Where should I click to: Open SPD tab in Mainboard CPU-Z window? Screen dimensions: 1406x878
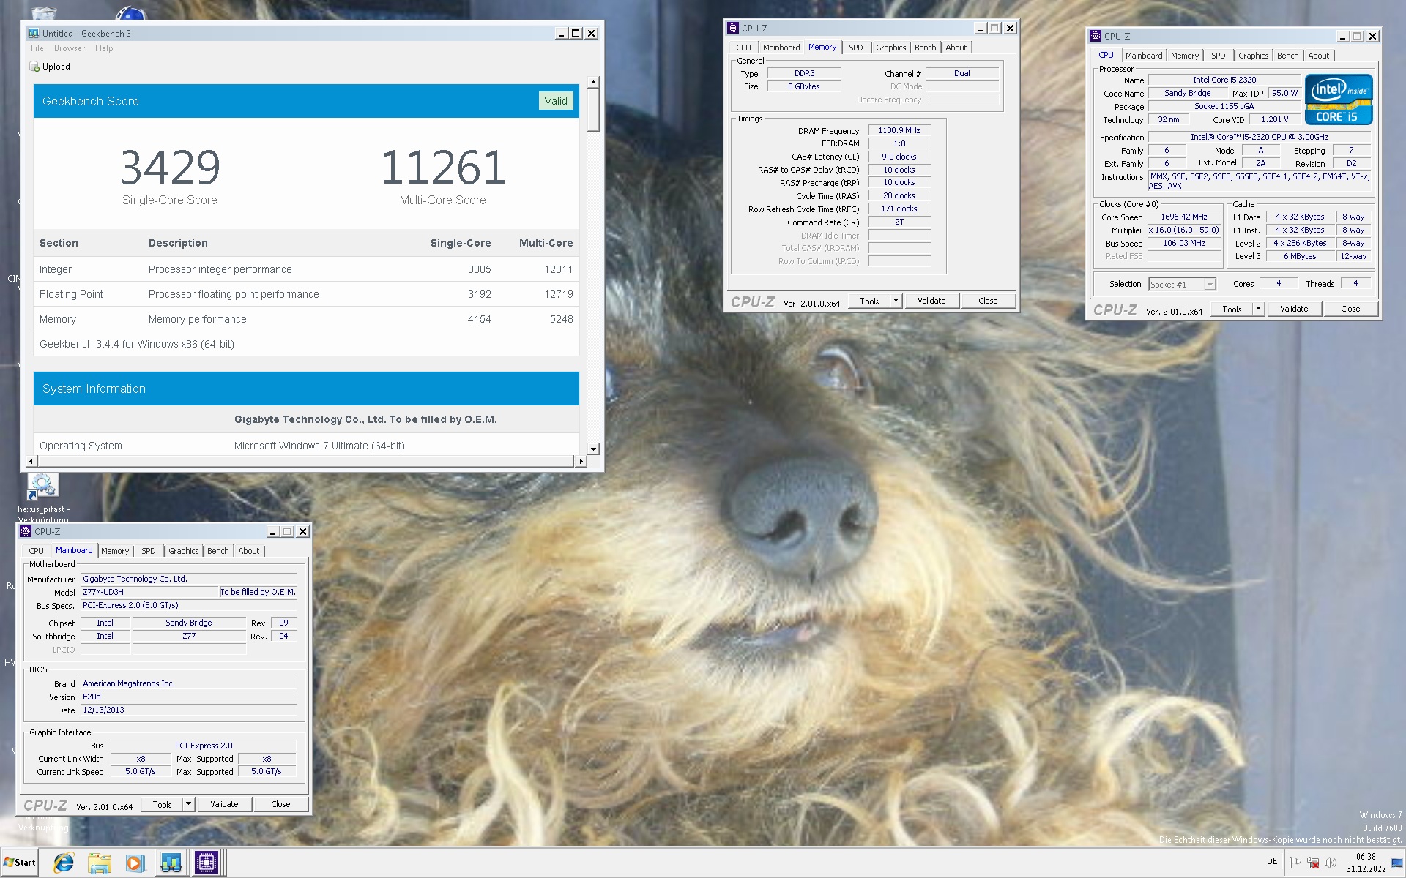[148, 551]
